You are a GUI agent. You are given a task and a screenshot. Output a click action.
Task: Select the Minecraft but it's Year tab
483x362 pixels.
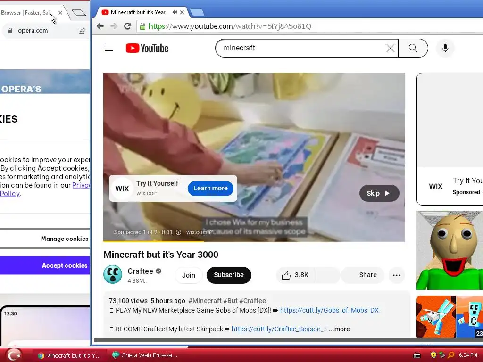[138, 12]
